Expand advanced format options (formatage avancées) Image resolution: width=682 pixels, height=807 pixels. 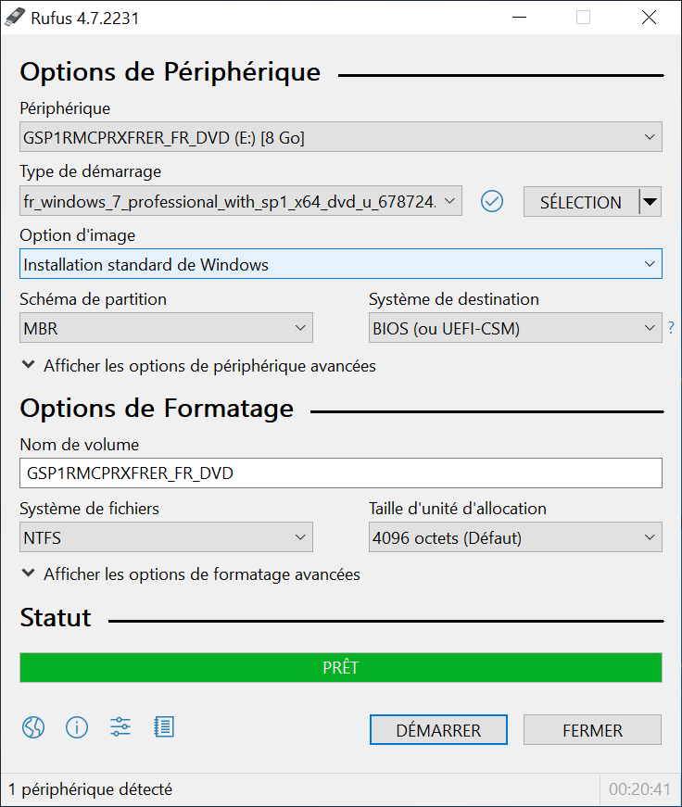(191, 574)
